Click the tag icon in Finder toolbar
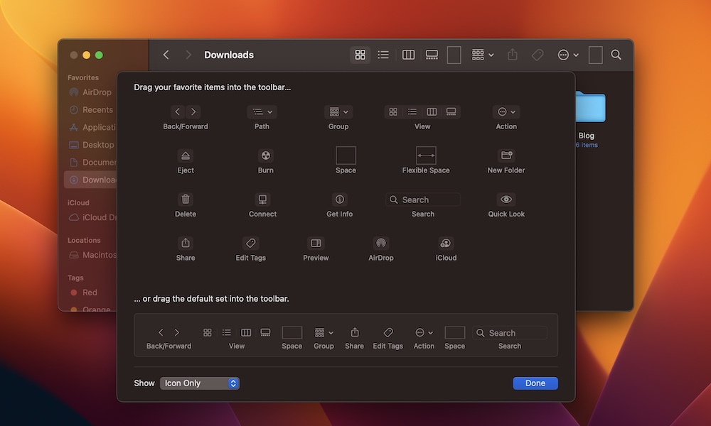 pos(538,55)
